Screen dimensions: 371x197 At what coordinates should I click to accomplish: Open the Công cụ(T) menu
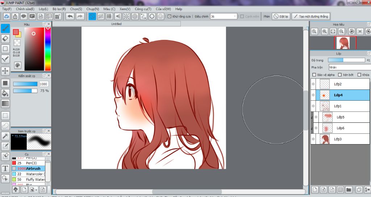tap(143, 9)
